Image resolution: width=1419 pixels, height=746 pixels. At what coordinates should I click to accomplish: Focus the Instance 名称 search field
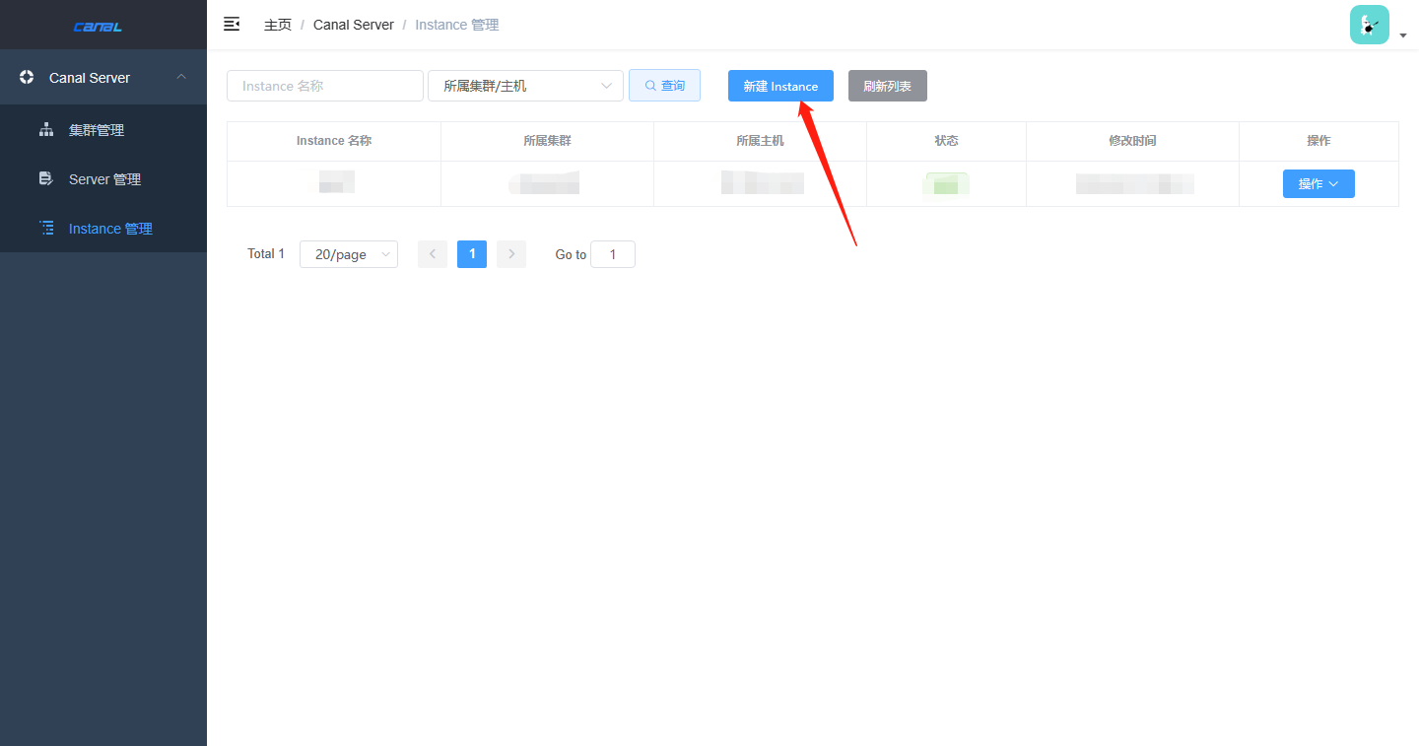(325, 86)
